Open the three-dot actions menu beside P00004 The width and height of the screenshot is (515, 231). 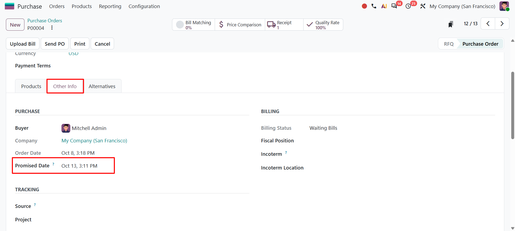tap(52, 28)
